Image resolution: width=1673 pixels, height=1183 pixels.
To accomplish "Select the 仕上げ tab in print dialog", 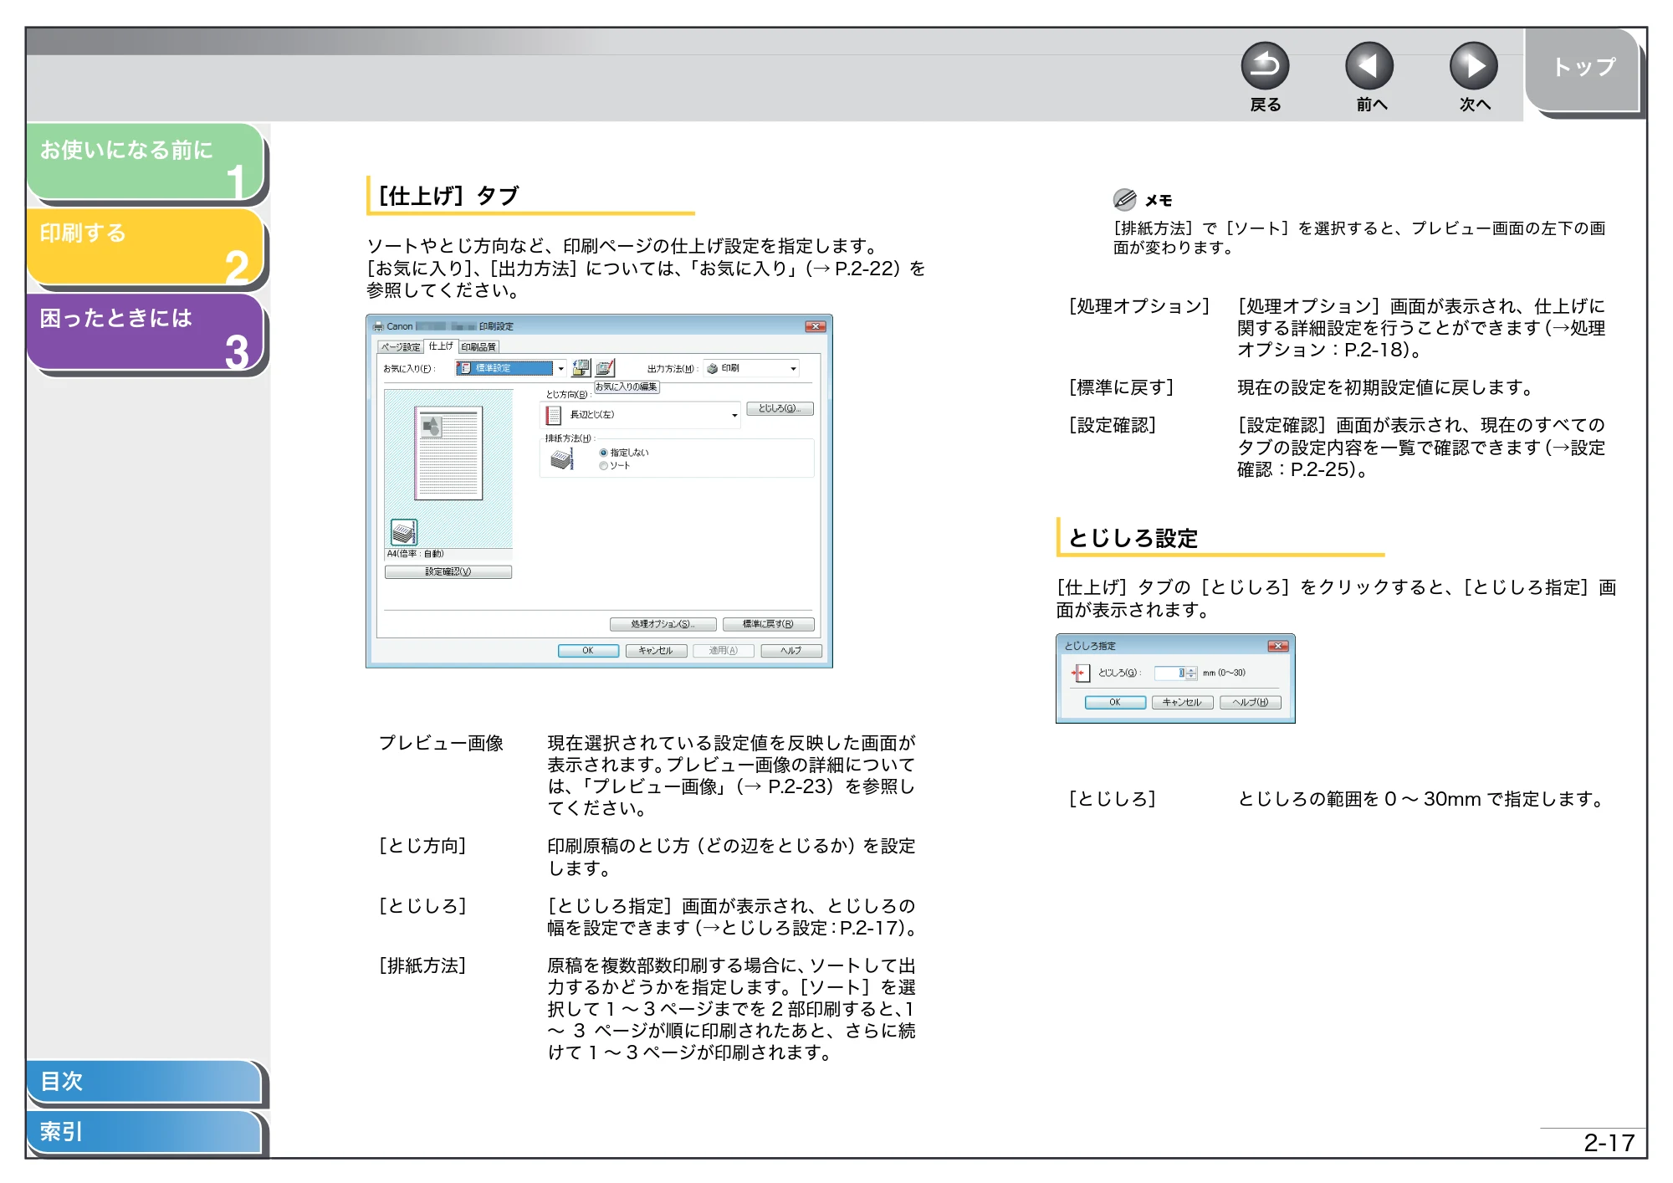I will point(441,346).
